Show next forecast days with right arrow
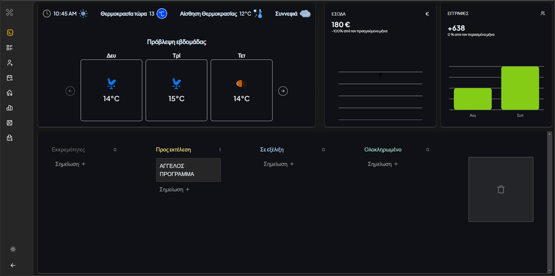Image resolution: width=555 pixels, height=276 pixels. tap(283, 91)
